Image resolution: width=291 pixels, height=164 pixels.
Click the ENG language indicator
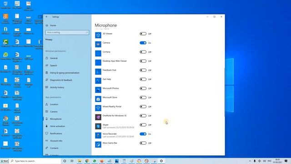pos(270,161)
